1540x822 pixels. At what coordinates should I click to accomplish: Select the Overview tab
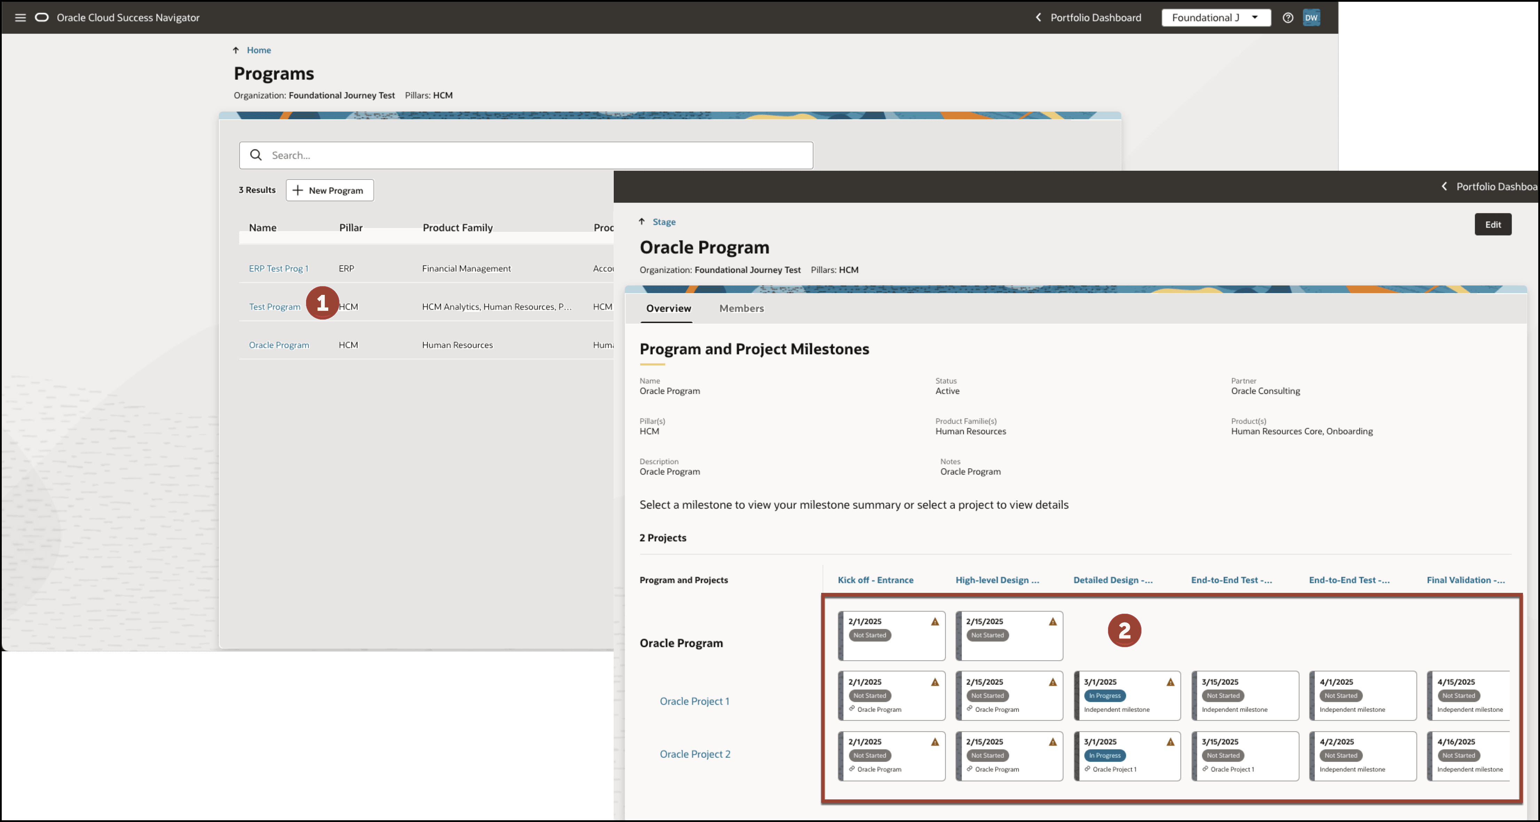coord(668,308)
